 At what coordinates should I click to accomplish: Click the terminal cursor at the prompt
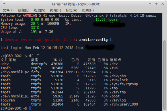[x=30, y=108]
